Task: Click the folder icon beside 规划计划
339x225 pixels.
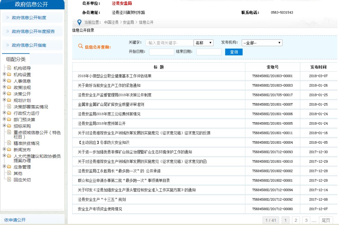Action: coord(9,100)
